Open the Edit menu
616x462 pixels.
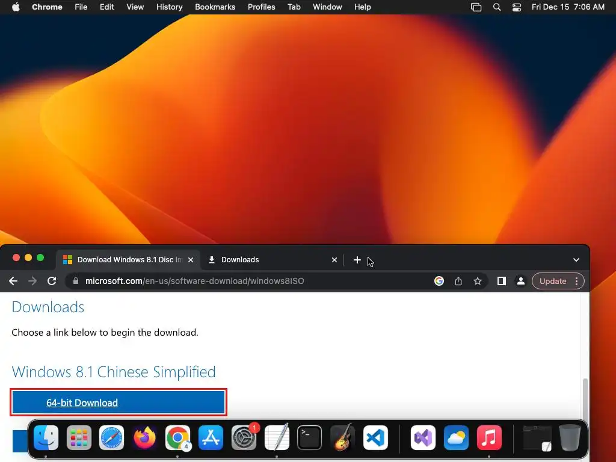coord(106,7)
